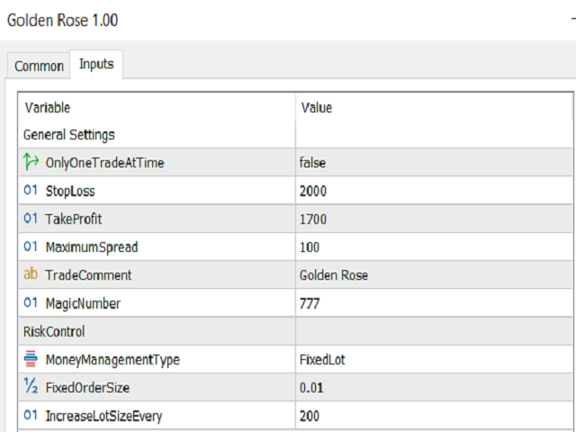Click the Value column header

(x=434, y=108)
